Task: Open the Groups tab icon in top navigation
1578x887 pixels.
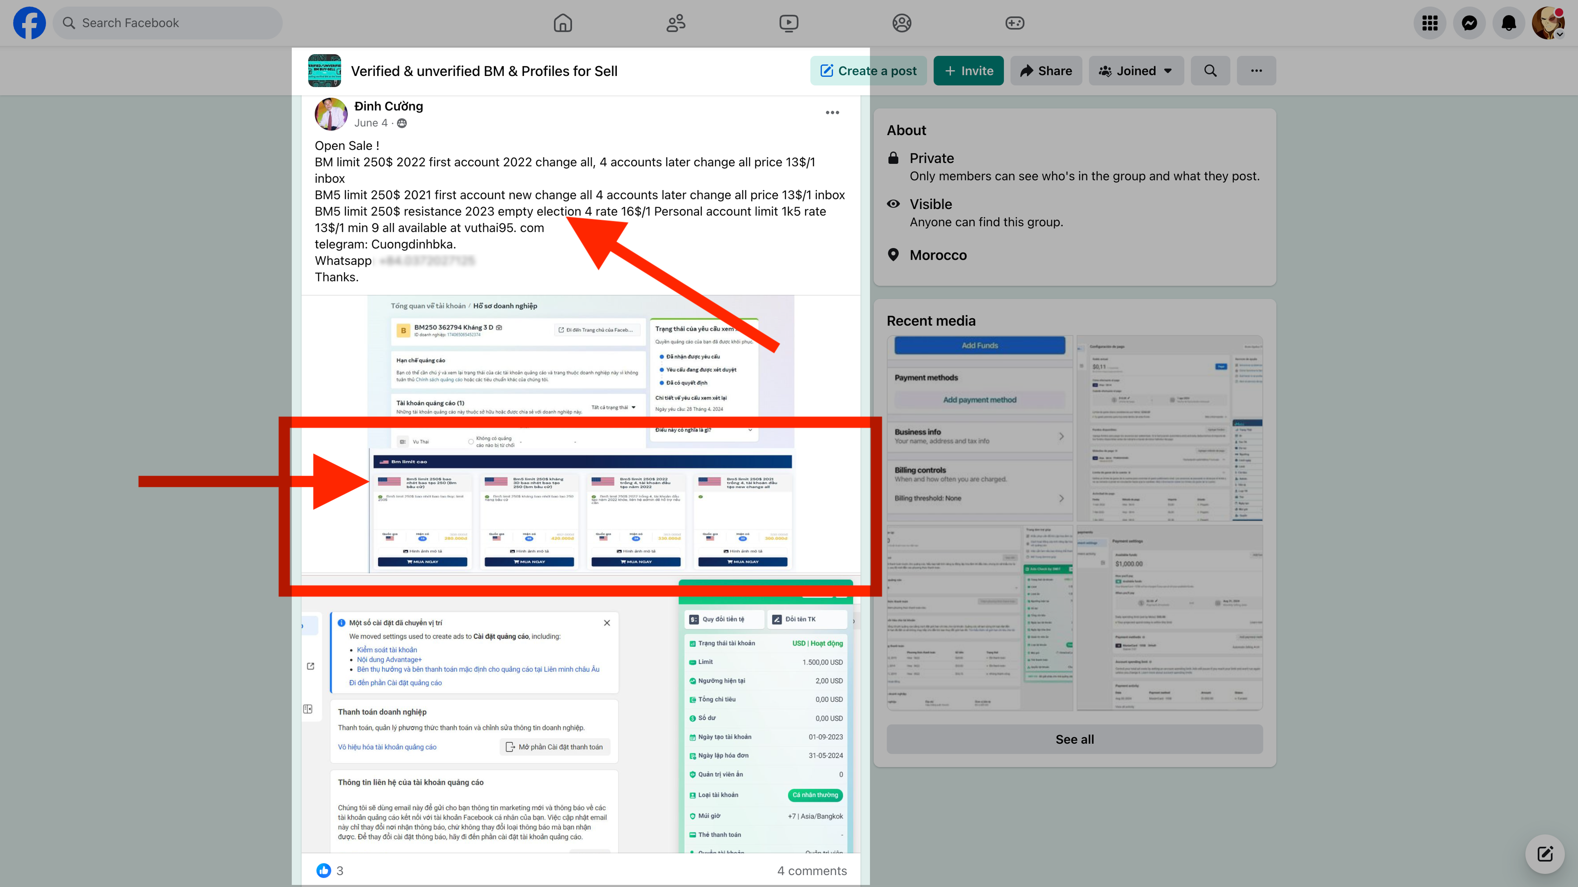Action: [x=902, y=23]
